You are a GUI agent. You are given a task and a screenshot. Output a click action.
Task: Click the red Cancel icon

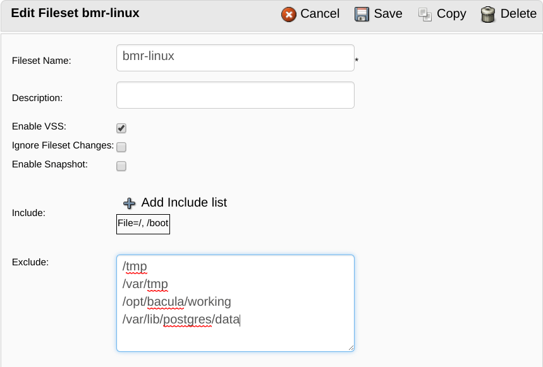click(288, 15)
